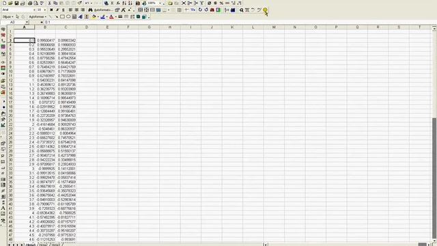Toggle Align Right

(83, 10)
